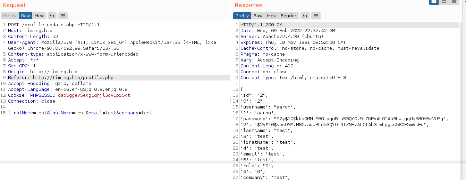The height and width of the screenshot is (180, 466).
Task: Select the single combined pane layout icon
Action: [x=454, y=2]
